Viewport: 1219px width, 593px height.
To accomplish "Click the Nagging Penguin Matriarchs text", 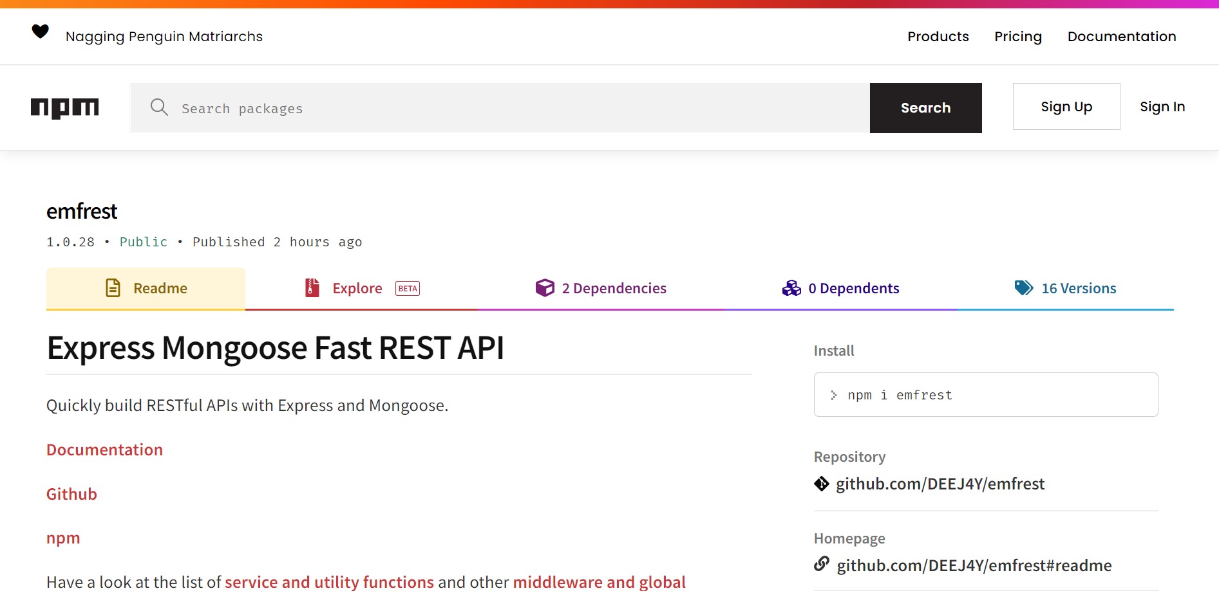I will point(164,37).
